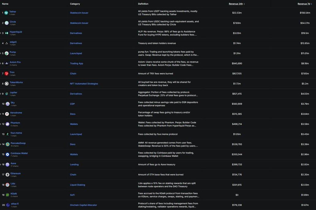316x210 pixels.
Task: Open the ether.fi protocol link
Action: [x=15, y=204]
